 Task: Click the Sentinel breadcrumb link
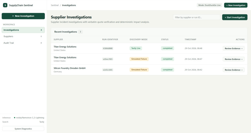55,5
